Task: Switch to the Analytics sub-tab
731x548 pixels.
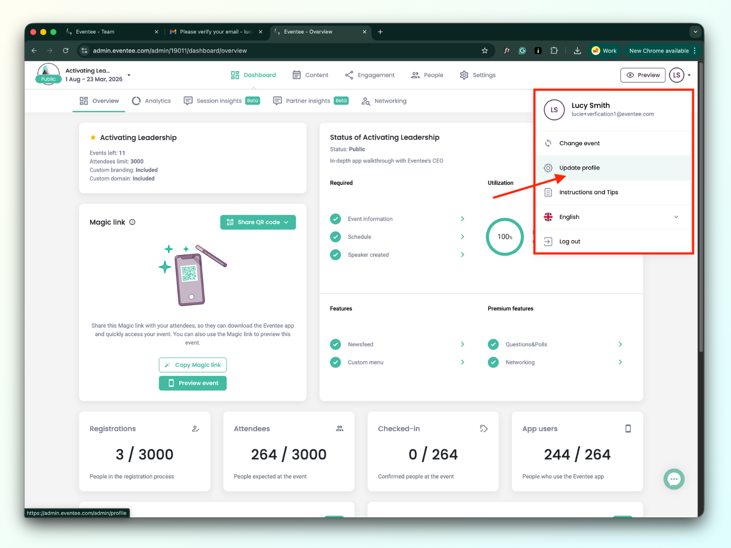Action: click(151, 101)
